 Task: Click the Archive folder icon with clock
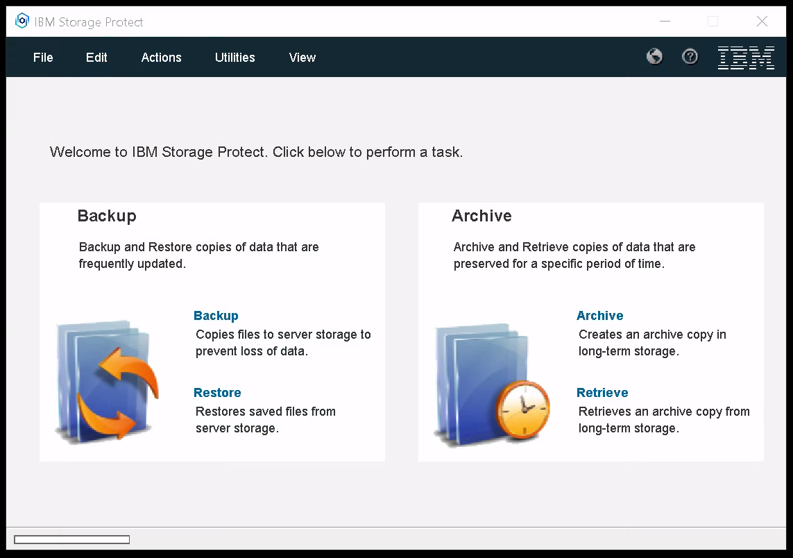coord(492,385)
